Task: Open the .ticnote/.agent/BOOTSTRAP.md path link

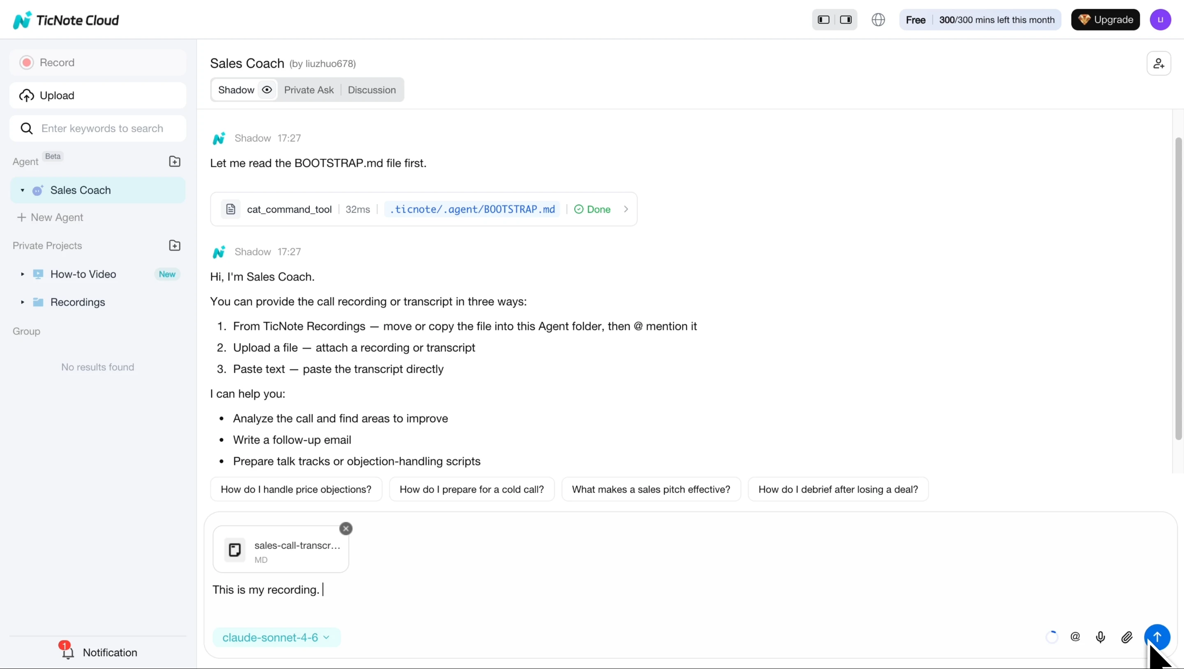Action: (x=472, y=209)
